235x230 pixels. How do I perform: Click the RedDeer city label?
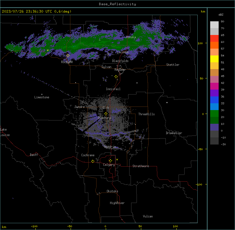click(x=120, y=70)
